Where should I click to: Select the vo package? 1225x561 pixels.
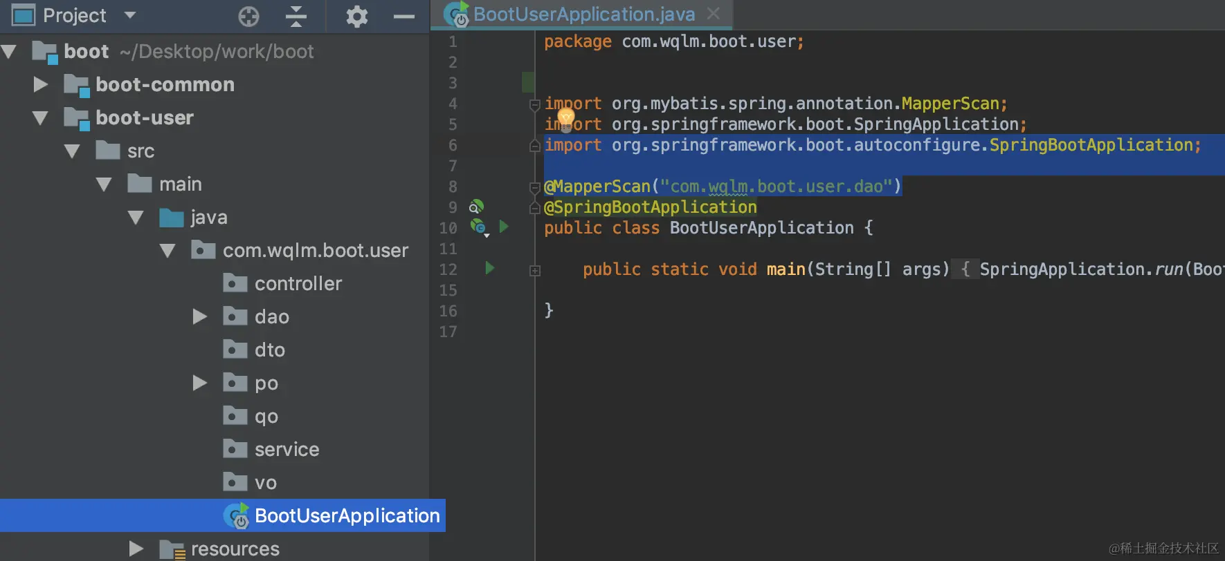(250, 482)
